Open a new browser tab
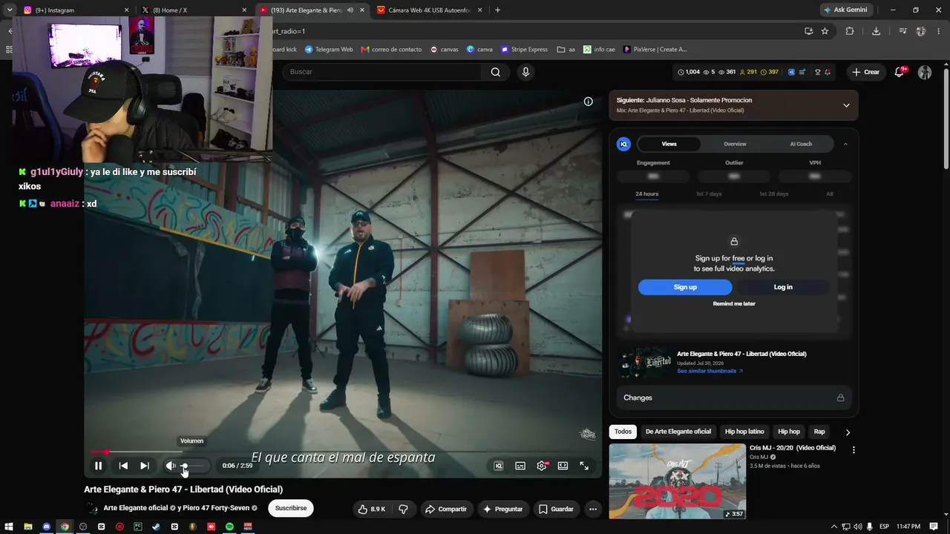The height and width of the screenshot is (534, 950). coord(497,10)
